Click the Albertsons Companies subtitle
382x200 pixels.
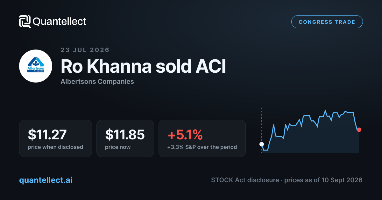pos(97,82)
